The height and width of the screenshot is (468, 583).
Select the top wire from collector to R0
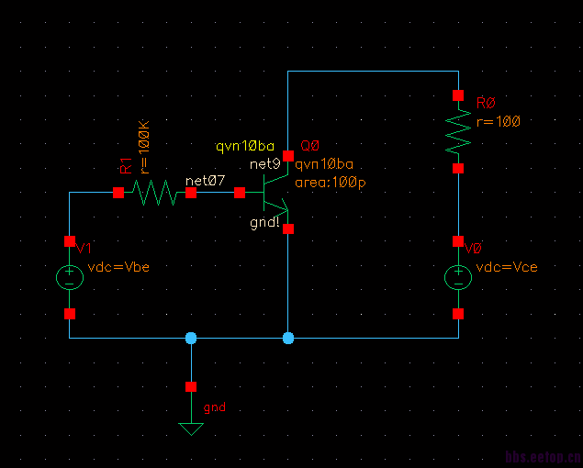point(373,71)
